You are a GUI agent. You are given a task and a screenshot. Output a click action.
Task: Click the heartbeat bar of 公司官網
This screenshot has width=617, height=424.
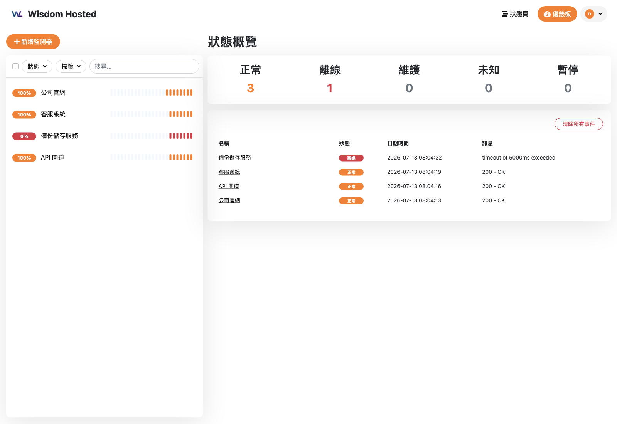point(151,93)
